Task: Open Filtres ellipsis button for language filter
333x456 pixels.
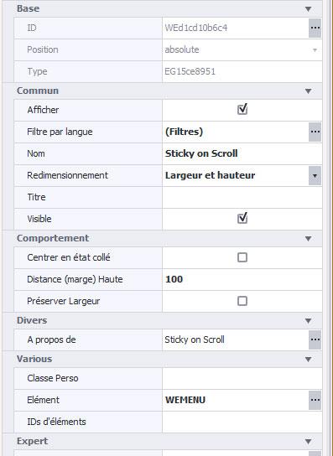Action: tap(315, 132)
